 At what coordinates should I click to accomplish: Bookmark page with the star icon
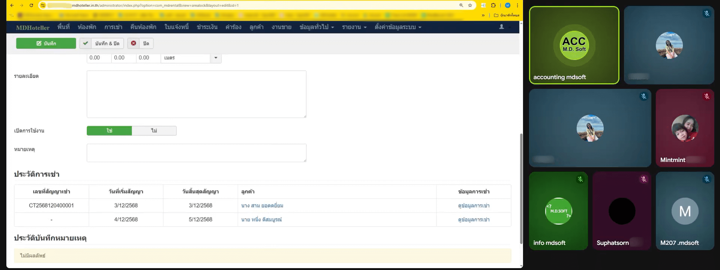click(470, 5)
